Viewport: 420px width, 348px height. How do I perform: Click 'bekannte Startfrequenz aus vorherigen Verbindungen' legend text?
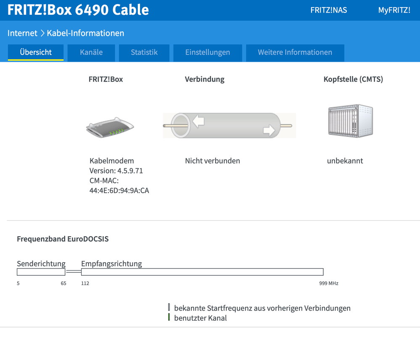click(x=262, y=308)
